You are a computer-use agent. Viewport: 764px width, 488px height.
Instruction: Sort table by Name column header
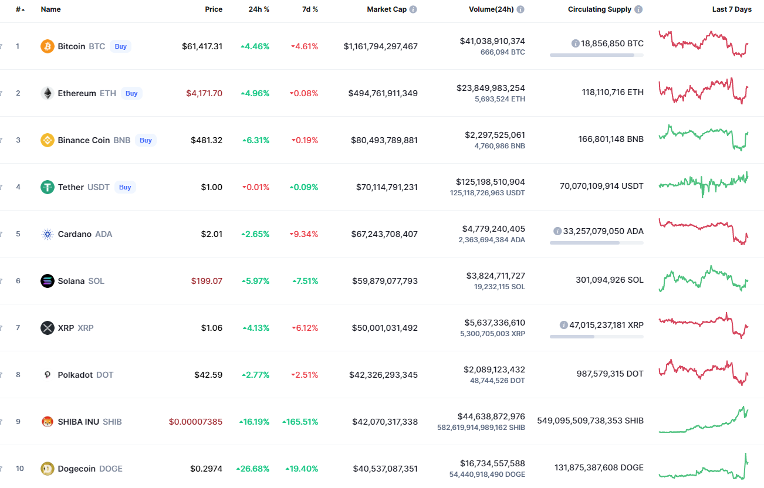tap(50, 9)
